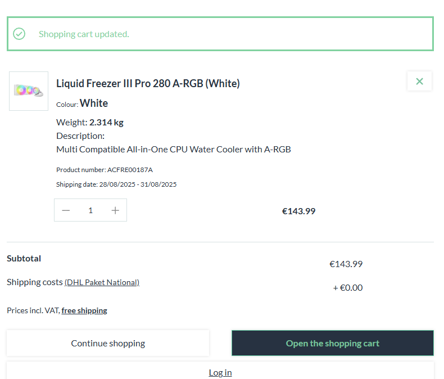Screen dimensions: 444x379
Task: Click the White colour value
Action: pyautogui.click(x=94, y=103)
